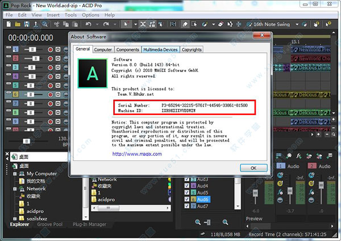Click the FX icon on mixer channel 1

(280, 192)
